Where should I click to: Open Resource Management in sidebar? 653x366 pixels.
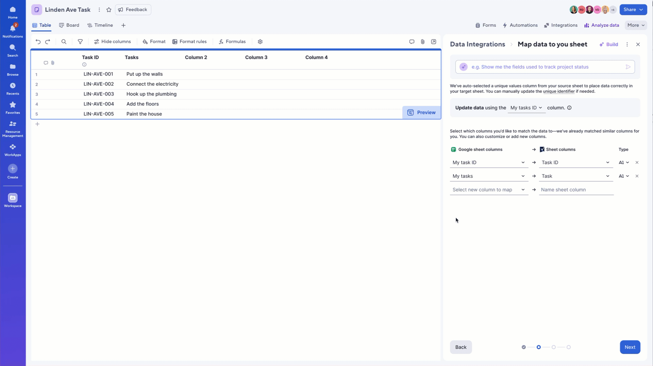[13, 129]
